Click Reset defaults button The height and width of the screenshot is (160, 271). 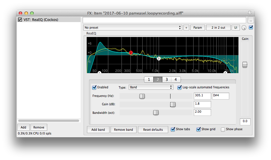coord(153,130)
